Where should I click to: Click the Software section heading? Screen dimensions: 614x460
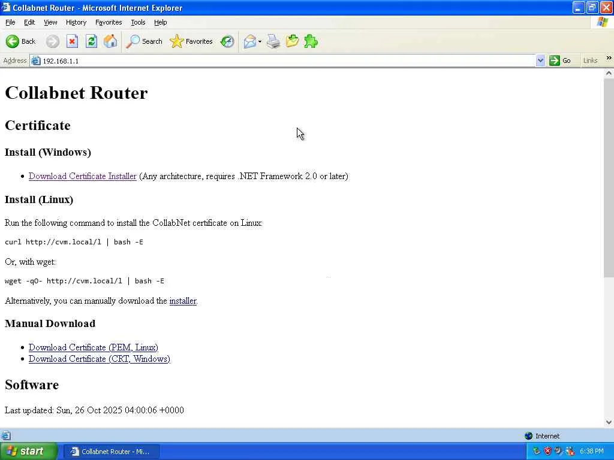click(32, 385)
